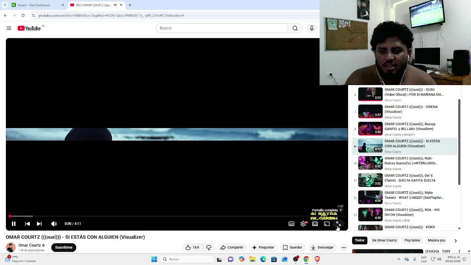Screen dimensions: 471x265
Task: Dislike the video with thumbs down
Action: (209, 247)
